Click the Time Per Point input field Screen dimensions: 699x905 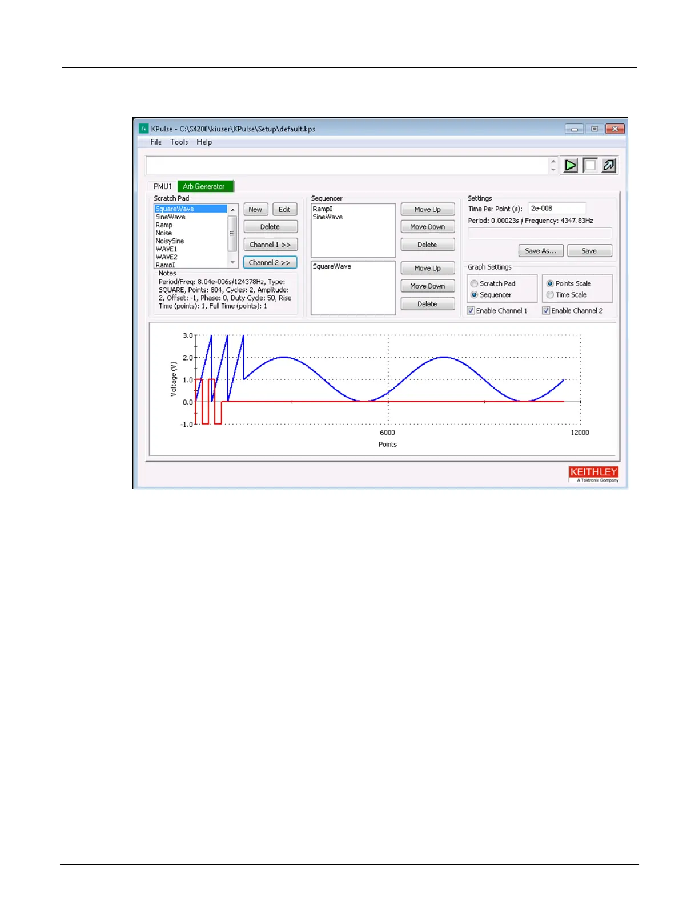pyautogui.click(x=557, y=209)
